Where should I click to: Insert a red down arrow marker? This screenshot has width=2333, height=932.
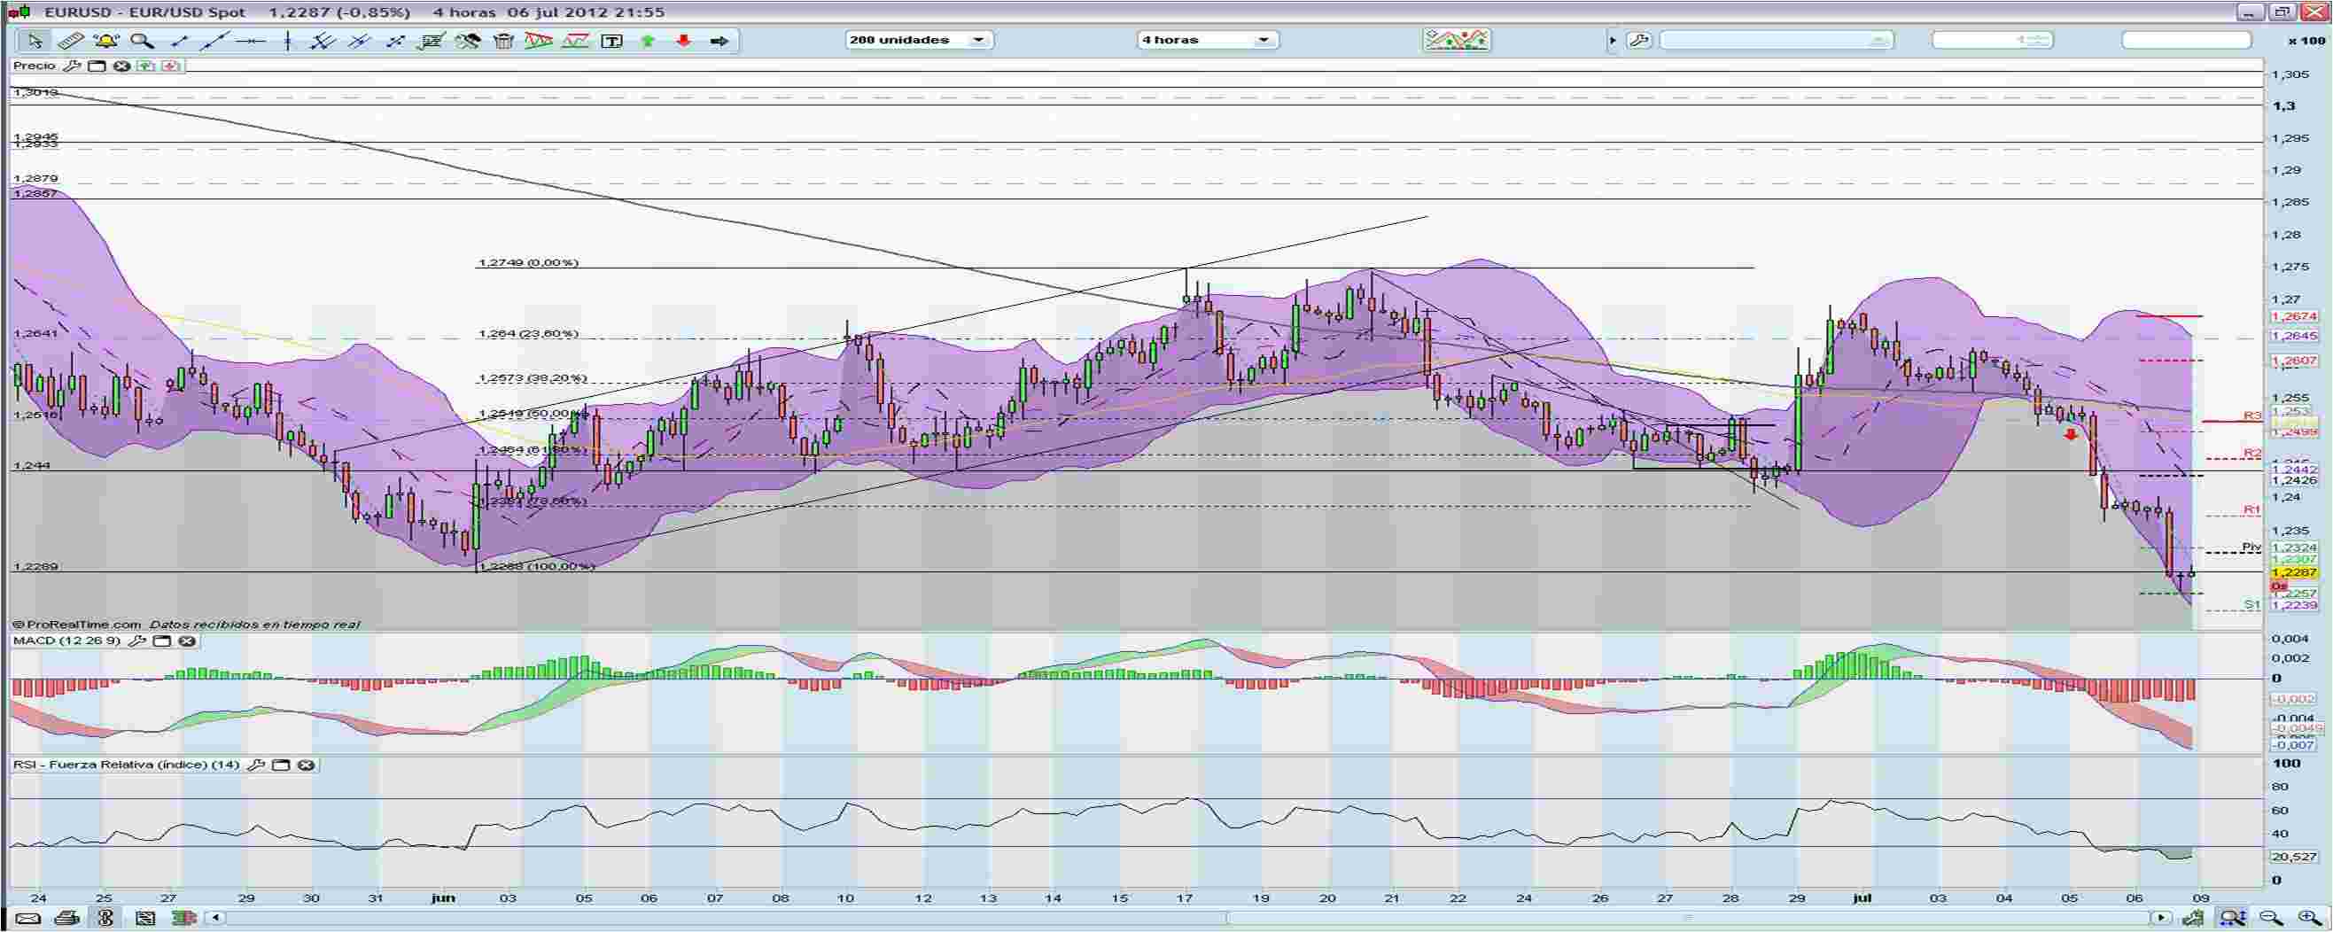click(683, 40)
